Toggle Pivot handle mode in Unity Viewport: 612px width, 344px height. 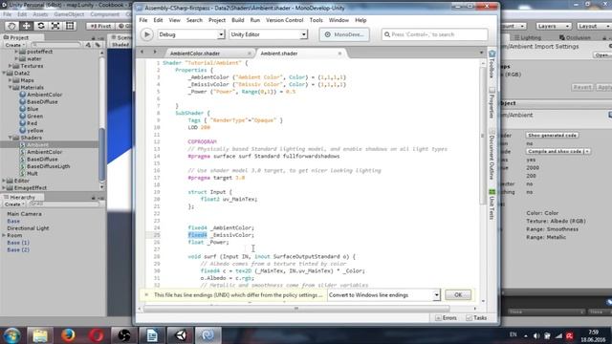[100, 26]
